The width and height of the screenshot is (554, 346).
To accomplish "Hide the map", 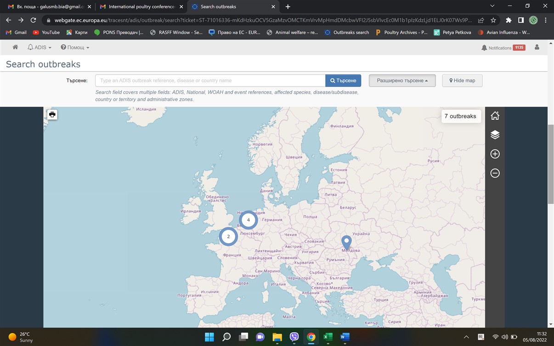I will pos(462,81).
